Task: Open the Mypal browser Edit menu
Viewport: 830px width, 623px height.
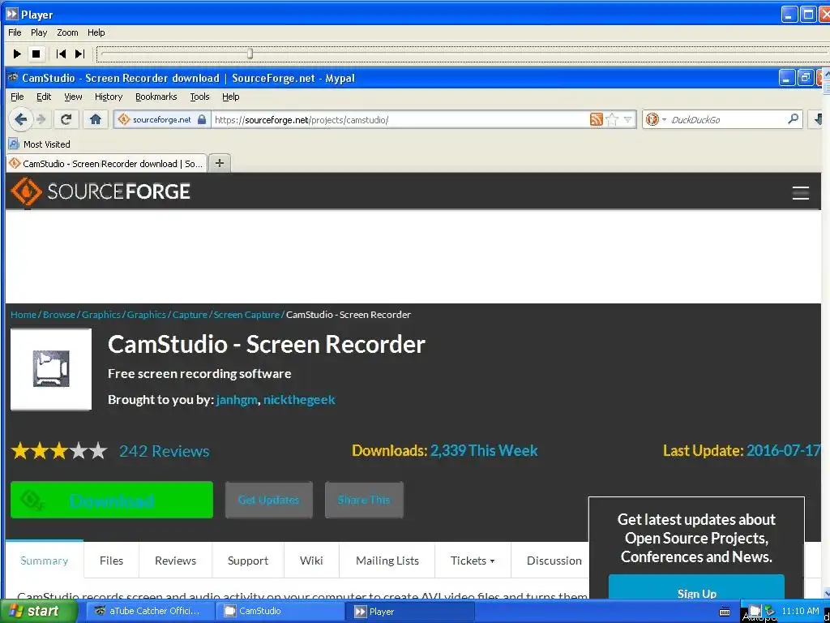Action: pos(44,97)
